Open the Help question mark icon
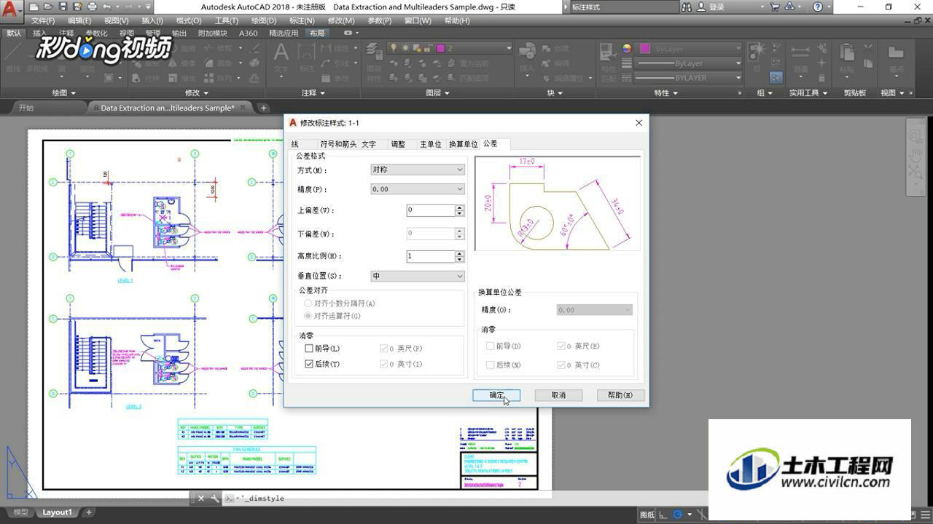This screenshot has height=524, width=933. (818, 7)
